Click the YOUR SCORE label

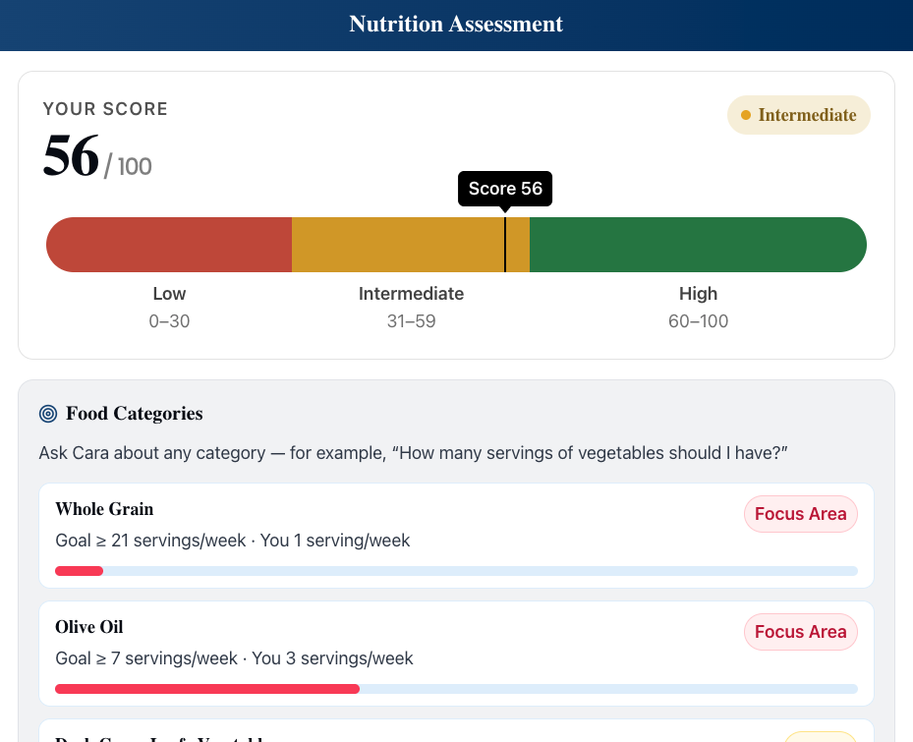coord(105,109)
